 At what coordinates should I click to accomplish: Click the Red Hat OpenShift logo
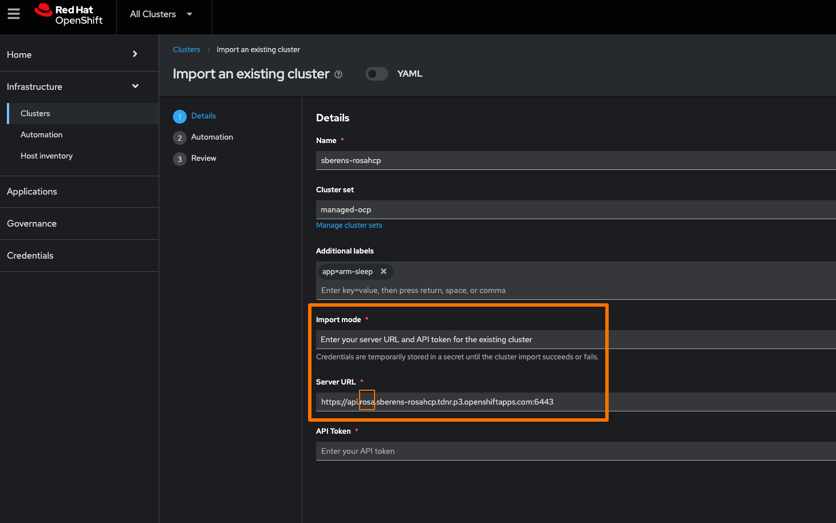[69, 15]
